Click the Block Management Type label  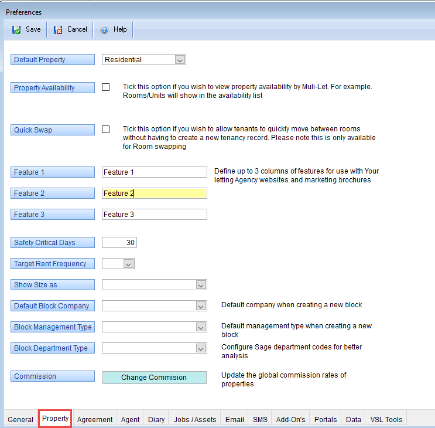[53, 327]
